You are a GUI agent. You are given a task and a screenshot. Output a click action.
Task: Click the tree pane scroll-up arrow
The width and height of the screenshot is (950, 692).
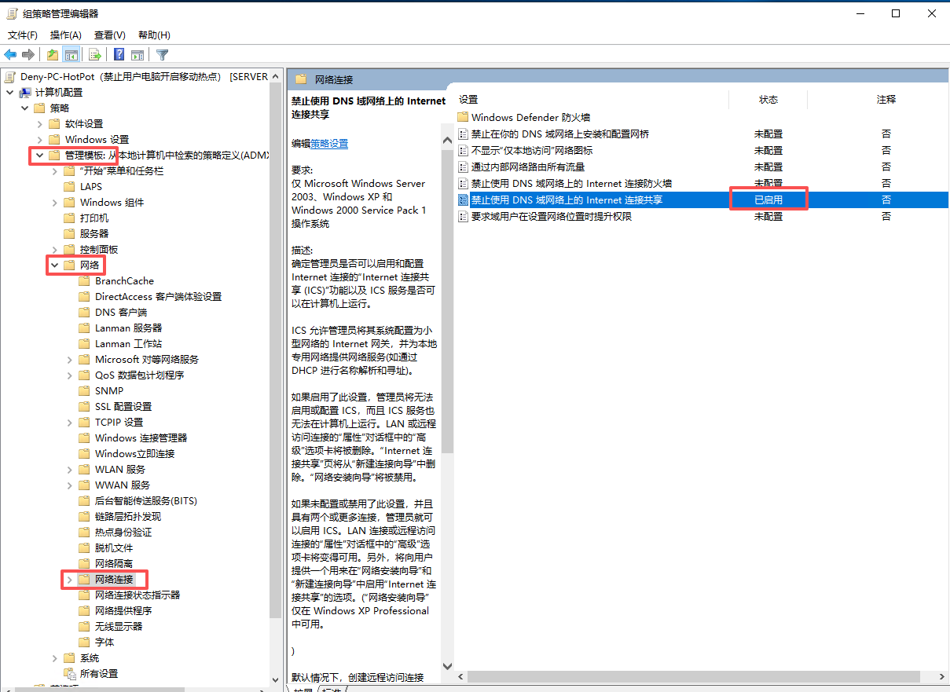click(x=275, y=75)
